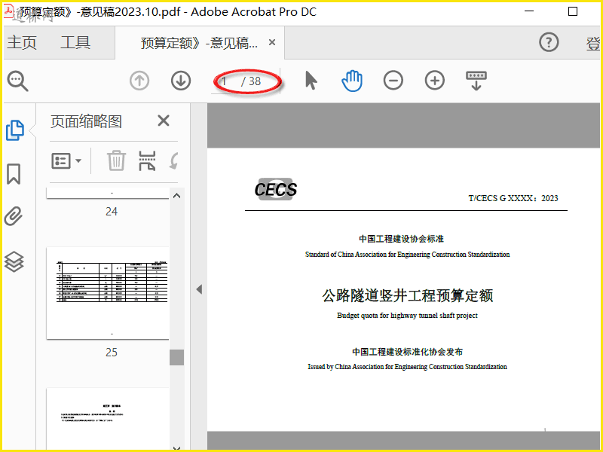Viewport: 603px width, 452px height.
Task: Click 'Standard of China Association' subtitle line
Action: pos(407,255)
